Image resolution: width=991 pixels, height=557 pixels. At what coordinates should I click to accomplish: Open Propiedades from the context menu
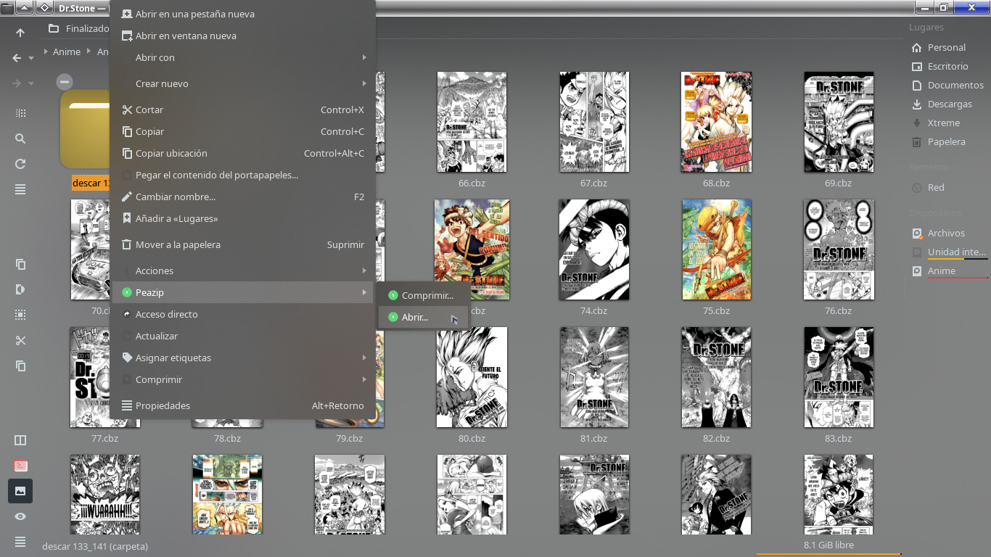pos(243,405)
